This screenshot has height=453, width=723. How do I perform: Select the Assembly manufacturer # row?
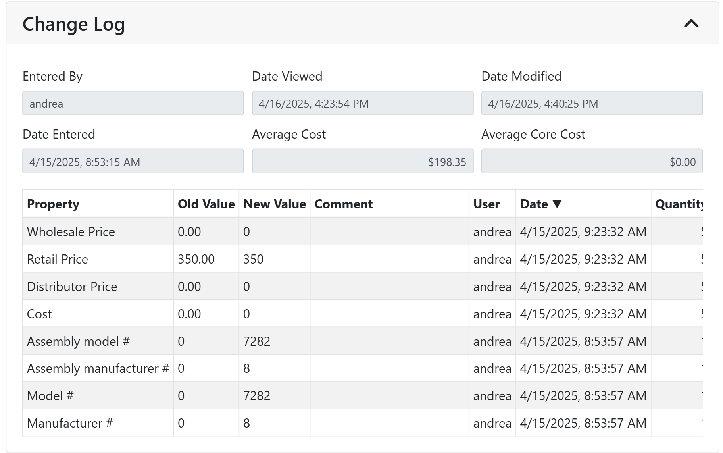[98, 368]
